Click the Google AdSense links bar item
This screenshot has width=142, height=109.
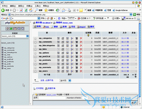pyautogui.click(x=120, y=10)
